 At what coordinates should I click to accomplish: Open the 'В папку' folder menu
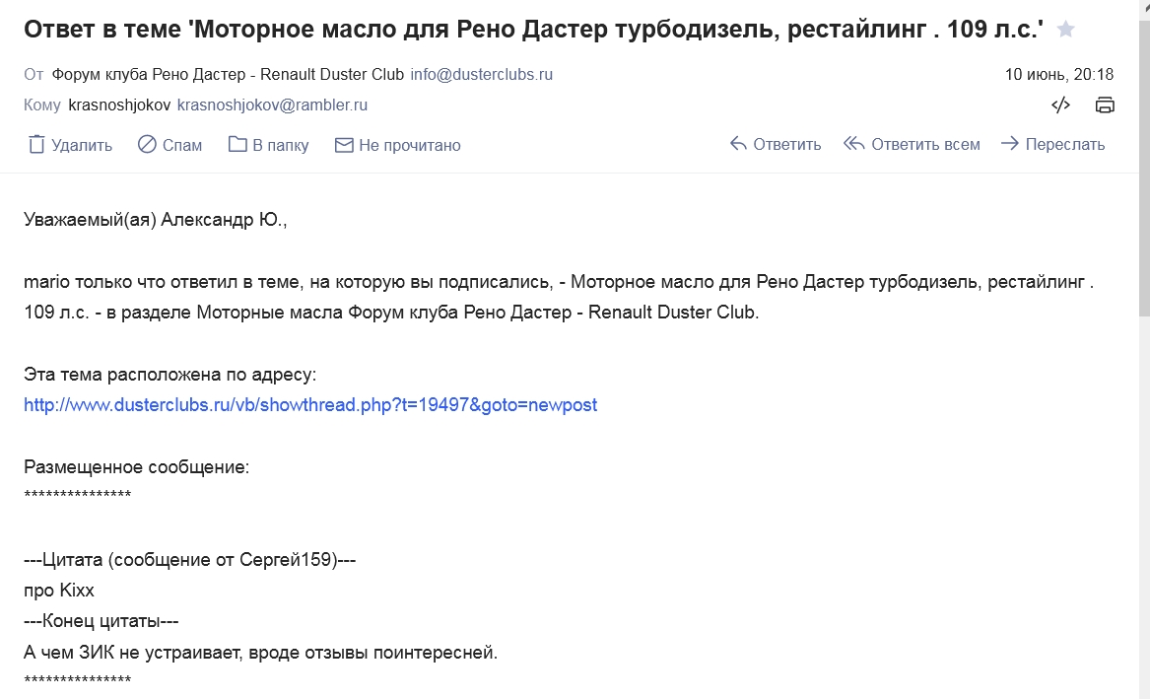pyautogui.click(x=280, y=145)
